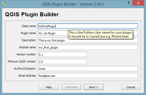Click the "Email address" label

(27, 76)
